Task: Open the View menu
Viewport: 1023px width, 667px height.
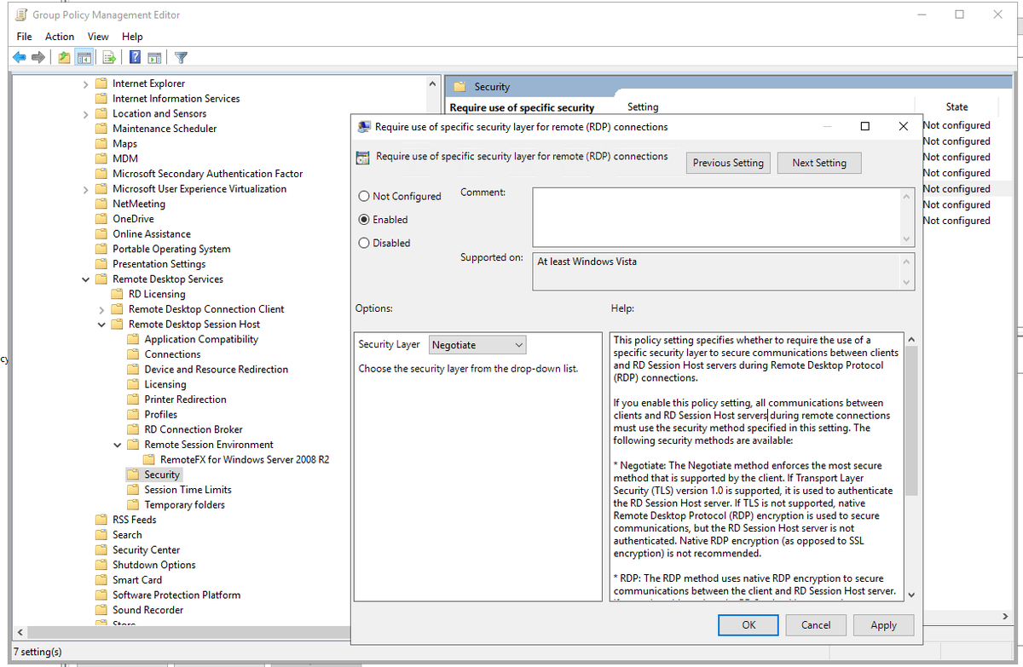Action: tap(98, 37)
